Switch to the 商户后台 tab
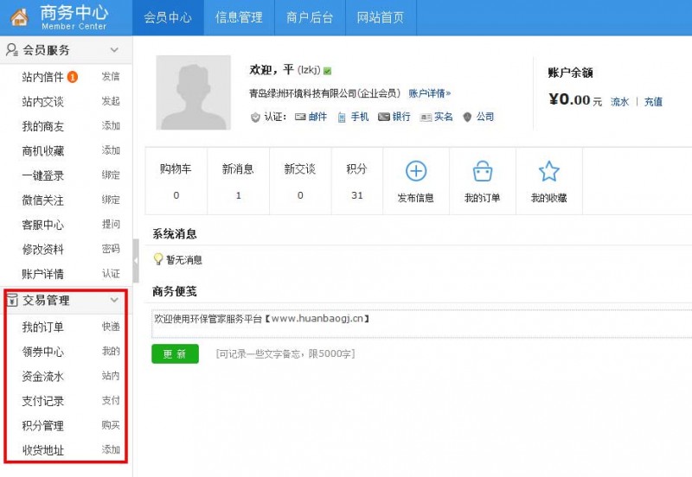692x477 pixels. (310, 17)
